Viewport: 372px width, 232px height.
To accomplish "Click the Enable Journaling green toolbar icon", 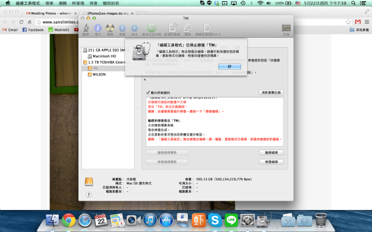I will (152, 28).
